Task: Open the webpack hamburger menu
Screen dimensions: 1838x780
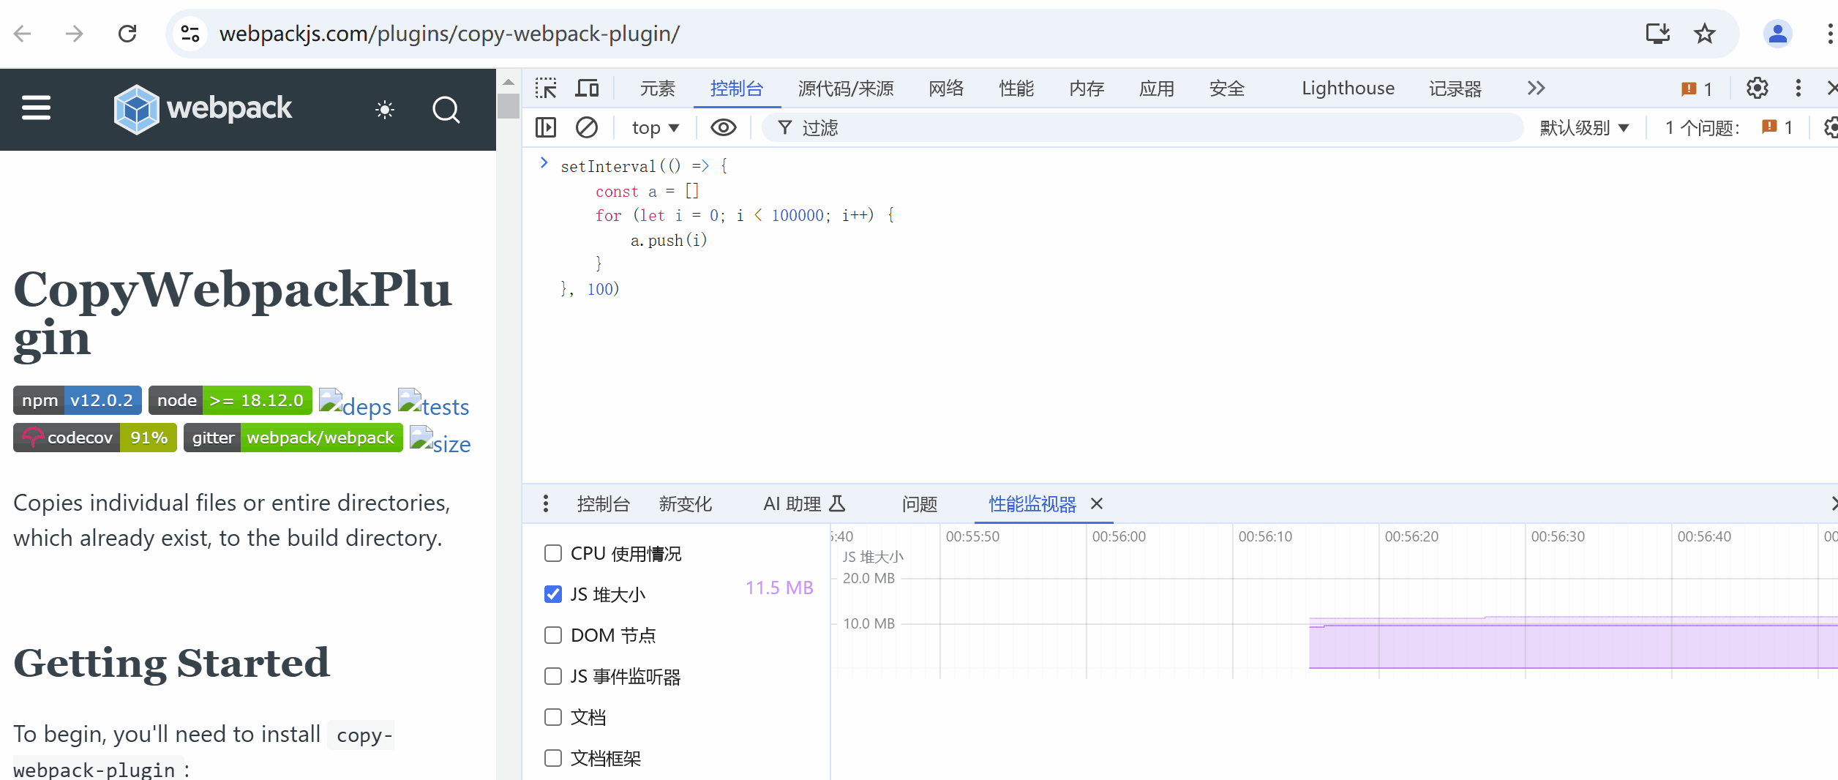Action: coord(36,108)
